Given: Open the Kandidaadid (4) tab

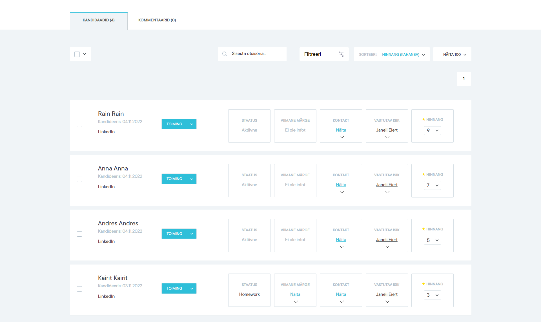Looking at the screenshot, I should 99,20.
